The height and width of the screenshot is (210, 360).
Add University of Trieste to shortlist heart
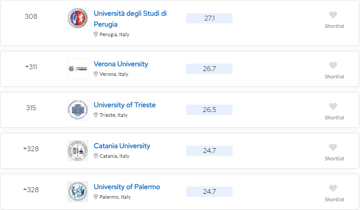[333, 106]
